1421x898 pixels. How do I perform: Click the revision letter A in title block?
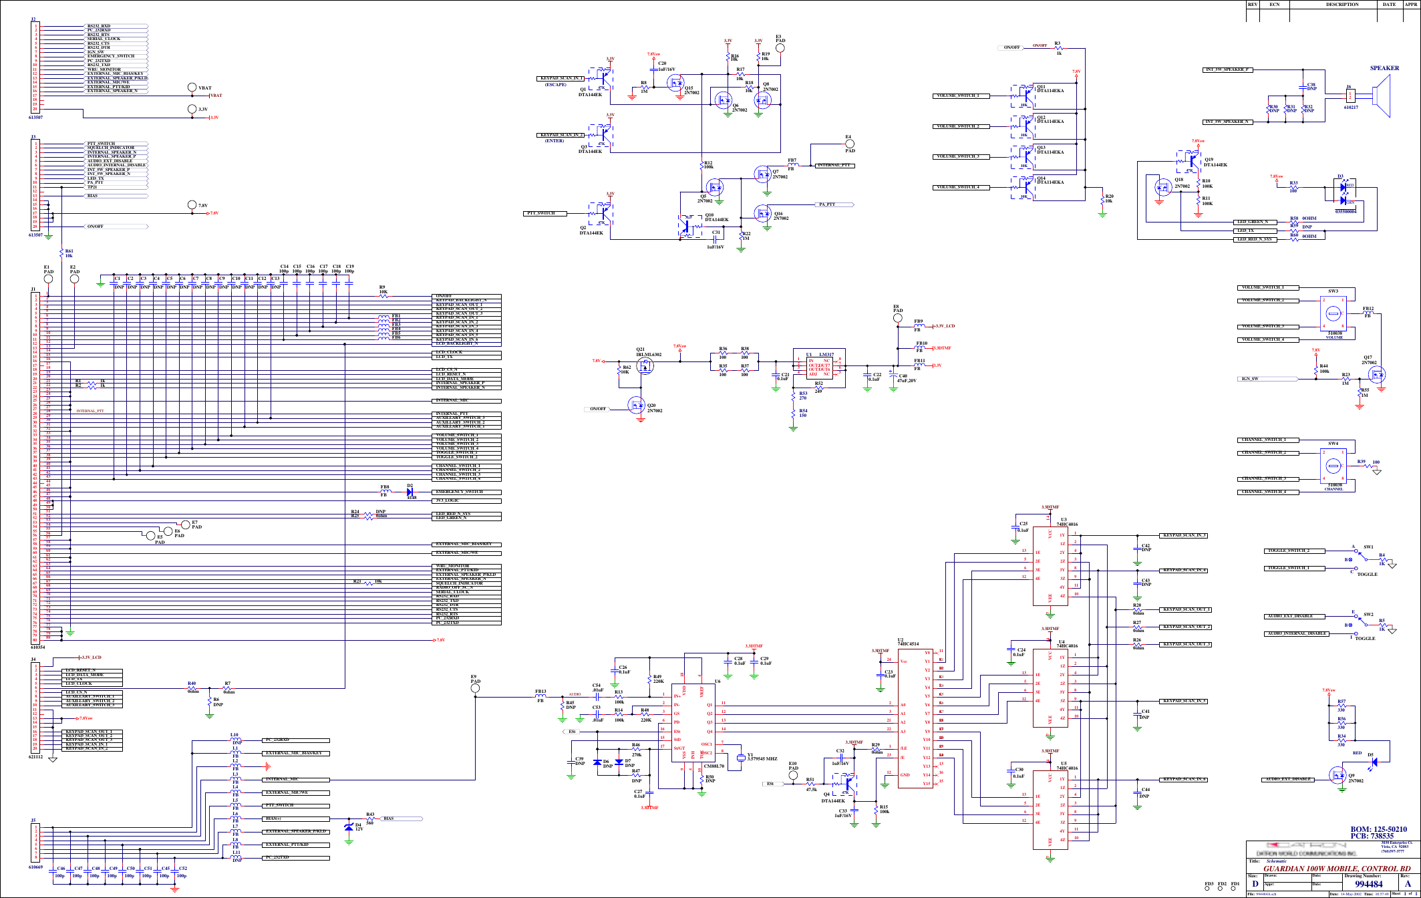point(1408,884)
